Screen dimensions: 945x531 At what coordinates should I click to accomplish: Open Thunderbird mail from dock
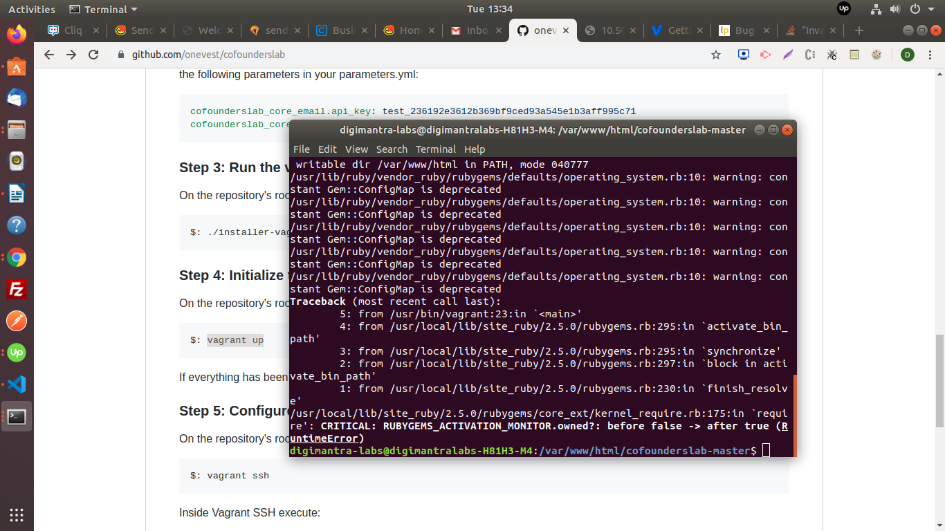click(17, 98)
